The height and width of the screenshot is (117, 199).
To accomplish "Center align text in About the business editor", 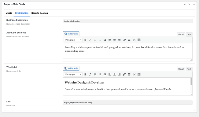I will click(x=114, y=40).
